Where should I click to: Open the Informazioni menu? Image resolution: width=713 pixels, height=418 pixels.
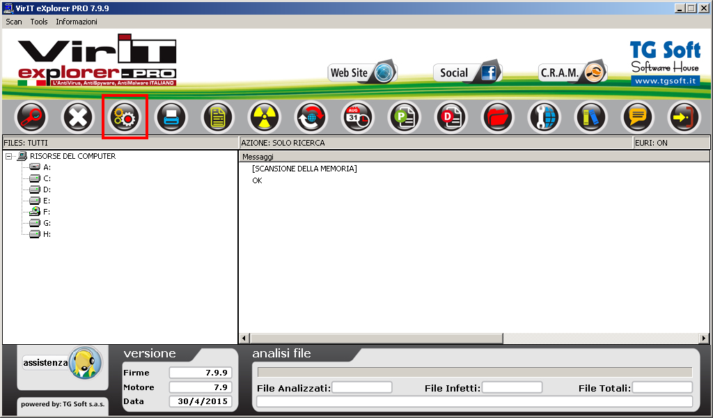coord(77,22)
